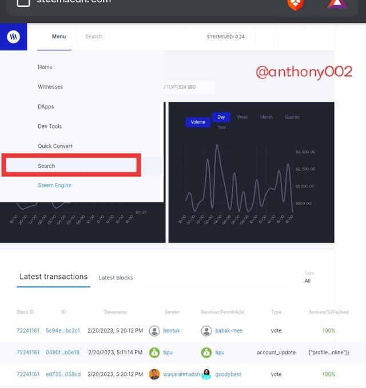Click the Block ID column header
Image resolution: width=366 pixels, height=388 pixels.
point(25,312)
